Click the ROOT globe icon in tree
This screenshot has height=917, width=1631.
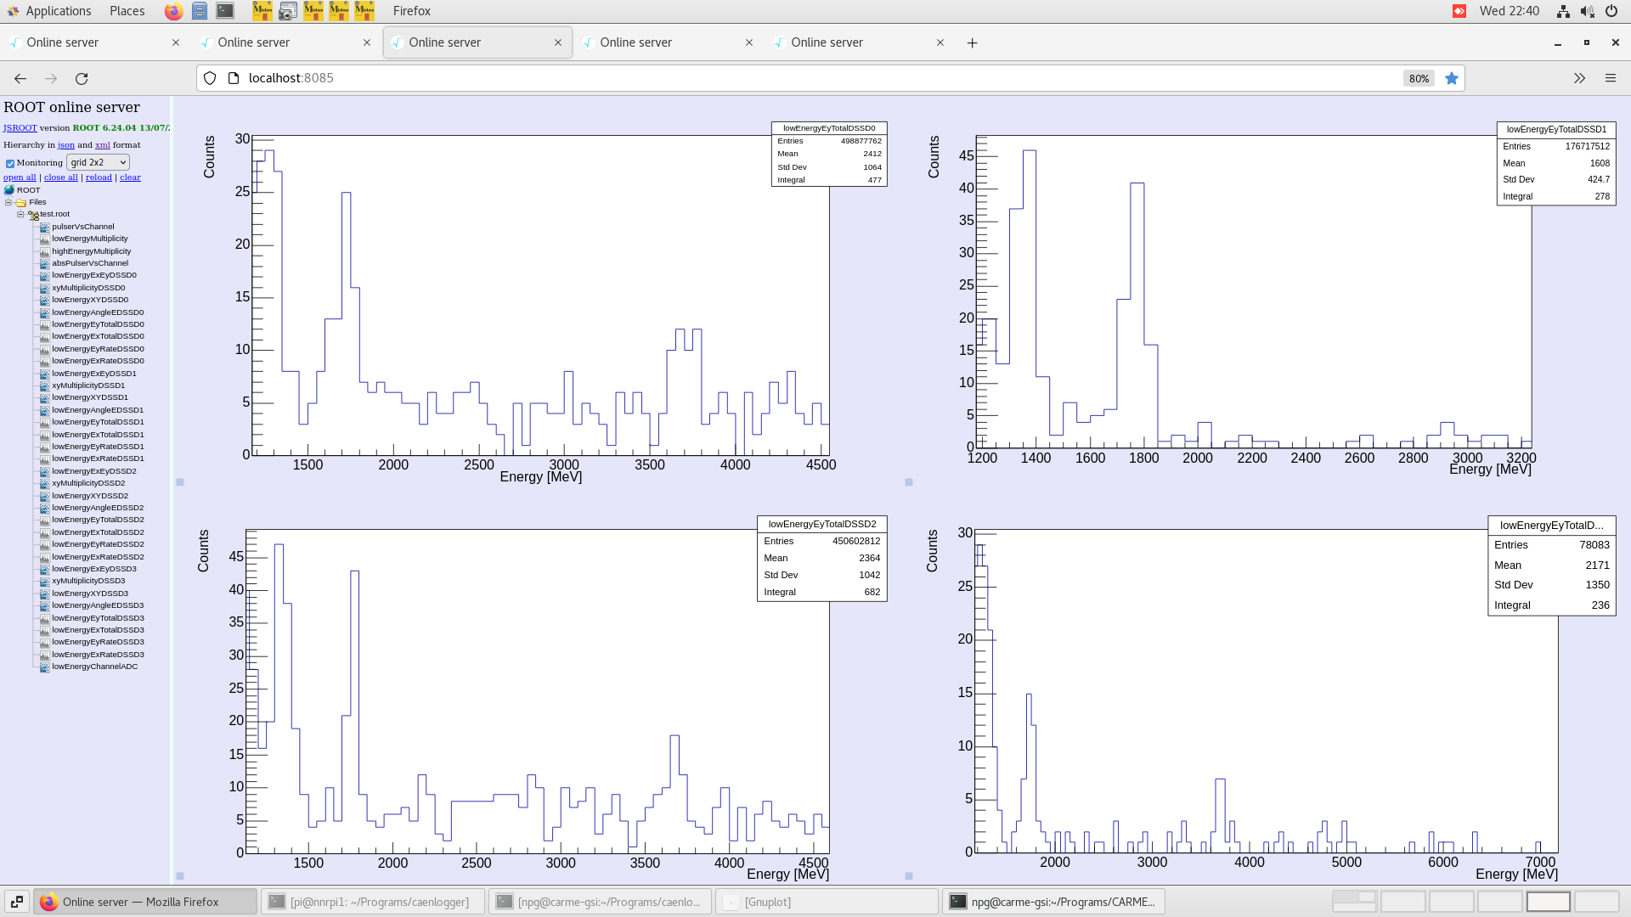click(x=9, y=190)
